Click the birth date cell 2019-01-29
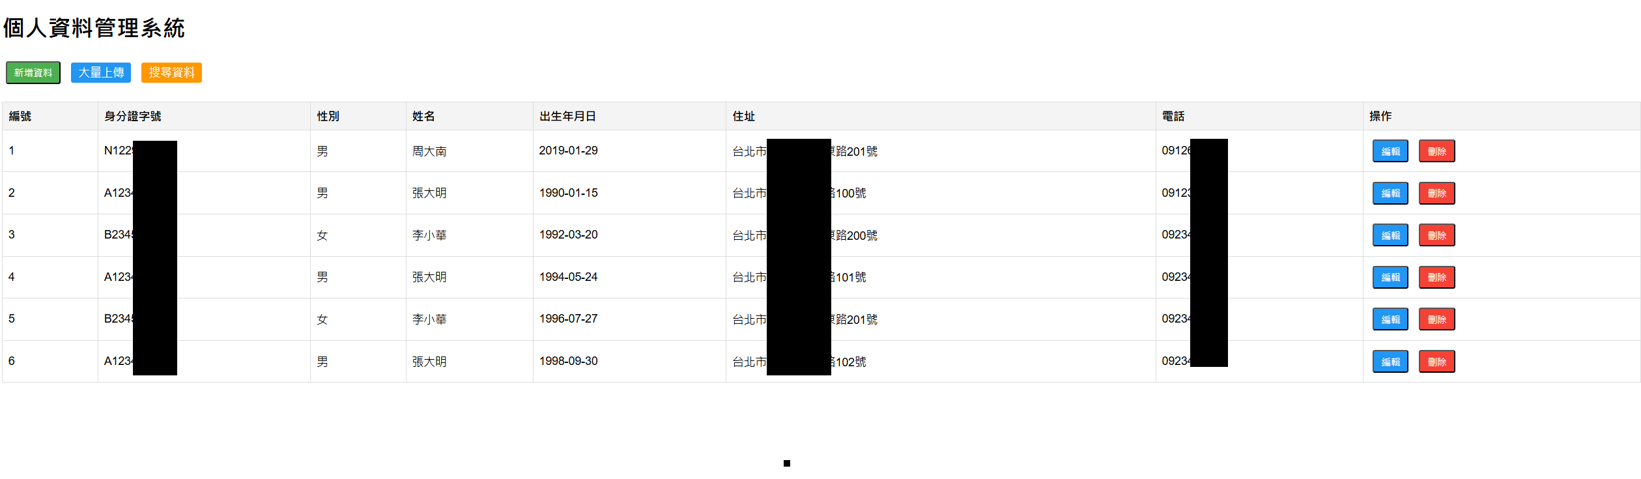The width and height of the screenshot is (1641, 479). 568,151
